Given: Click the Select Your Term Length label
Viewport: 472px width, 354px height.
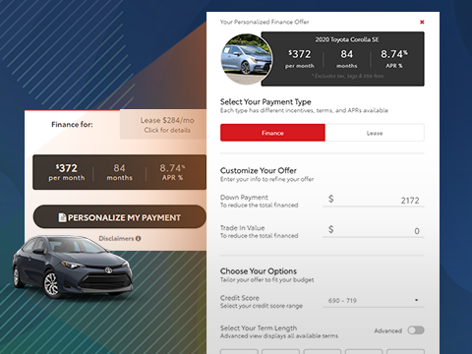Looking at the screenshot, I should [259, 327].
